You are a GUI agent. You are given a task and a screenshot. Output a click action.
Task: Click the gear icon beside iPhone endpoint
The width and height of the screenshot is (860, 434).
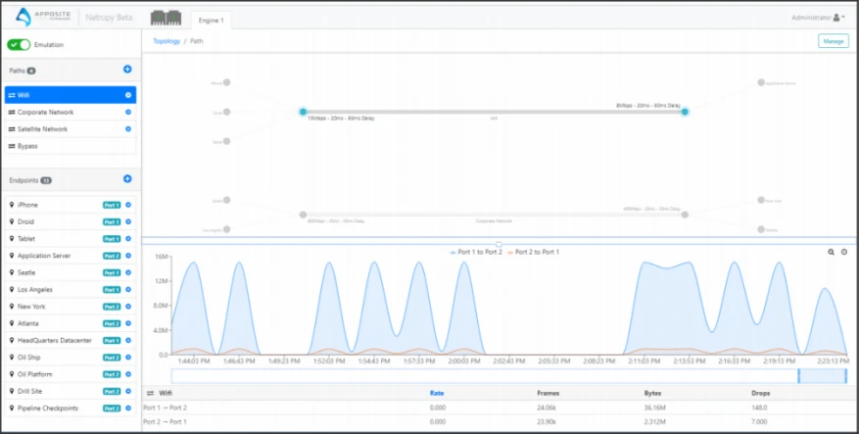click(x=128, y=205)
